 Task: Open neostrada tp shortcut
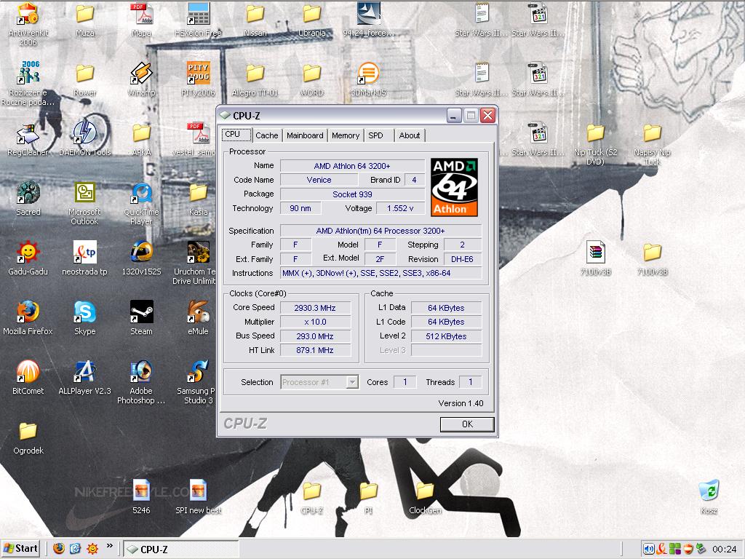(84, 258)
